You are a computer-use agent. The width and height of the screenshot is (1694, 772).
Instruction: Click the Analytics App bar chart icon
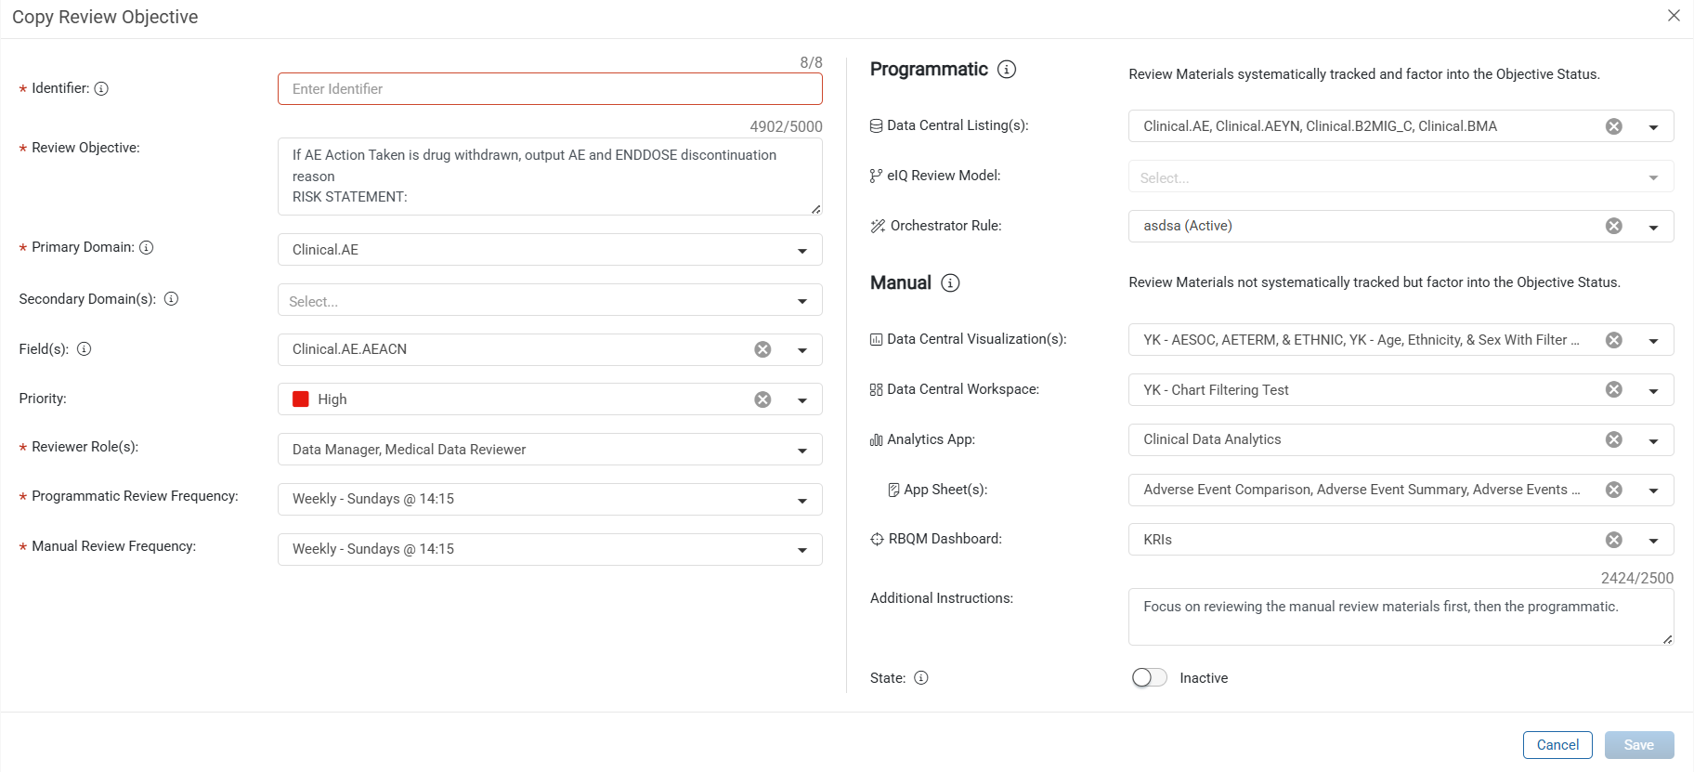point(876,439)
